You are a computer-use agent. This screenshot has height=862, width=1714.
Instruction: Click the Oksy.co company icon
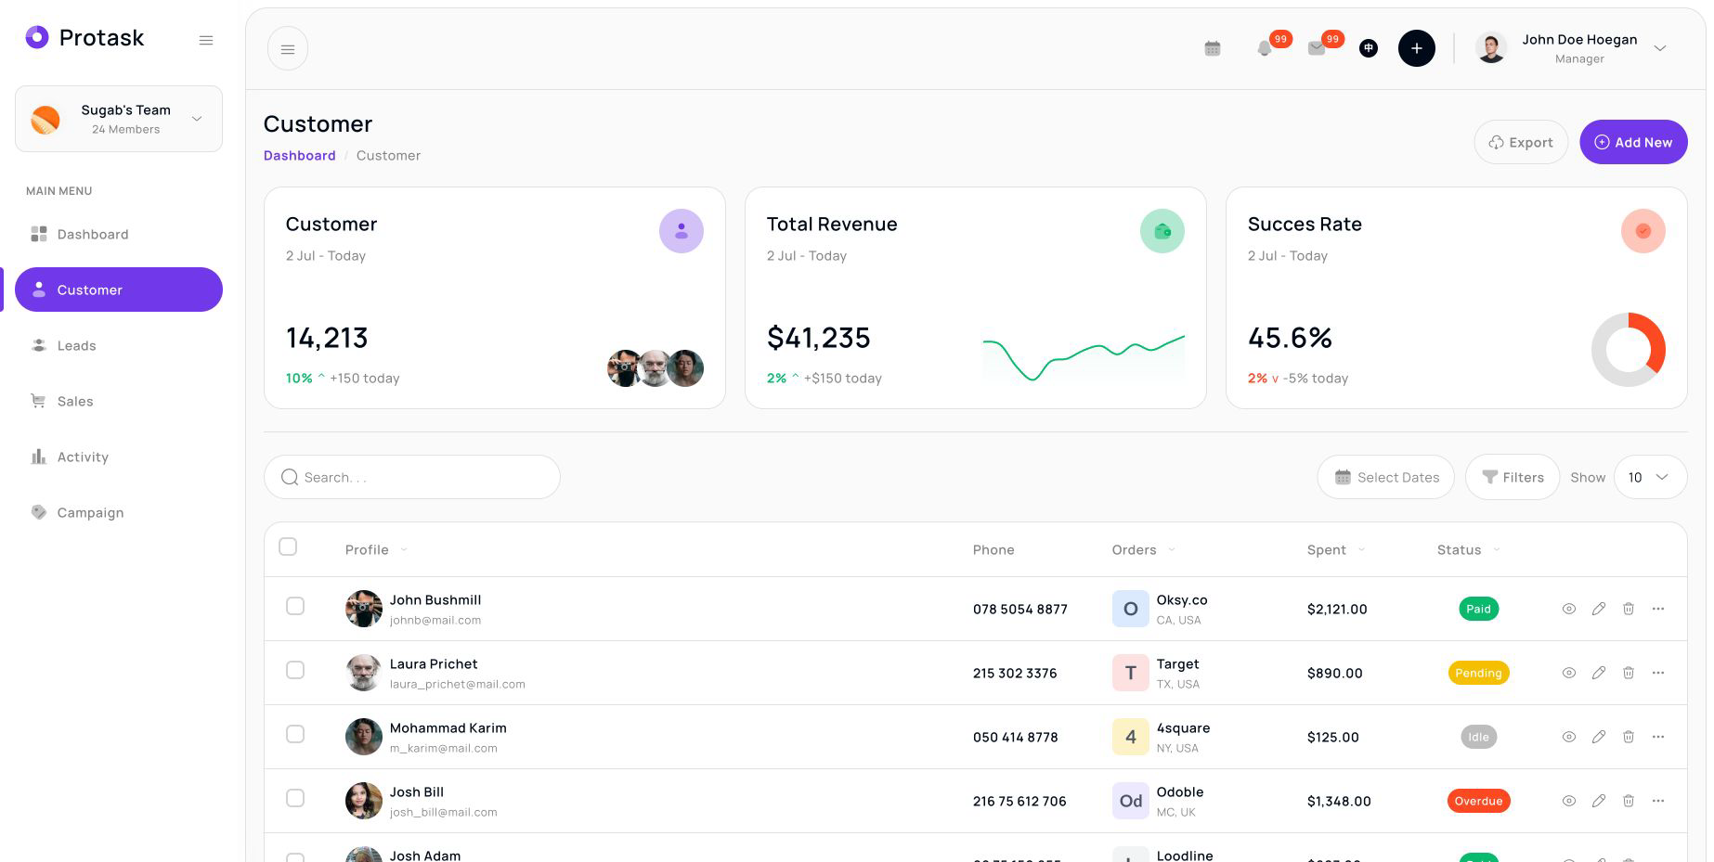pyautogui.click(x=1130, y=609)
